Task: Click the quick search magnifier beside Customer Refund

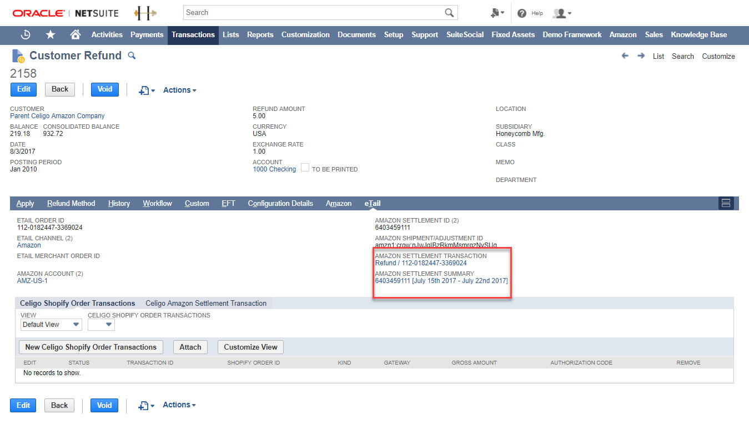Action: coord(132,55)
